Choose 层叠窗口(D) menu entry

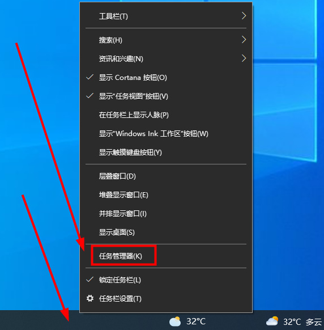[165, 176]
